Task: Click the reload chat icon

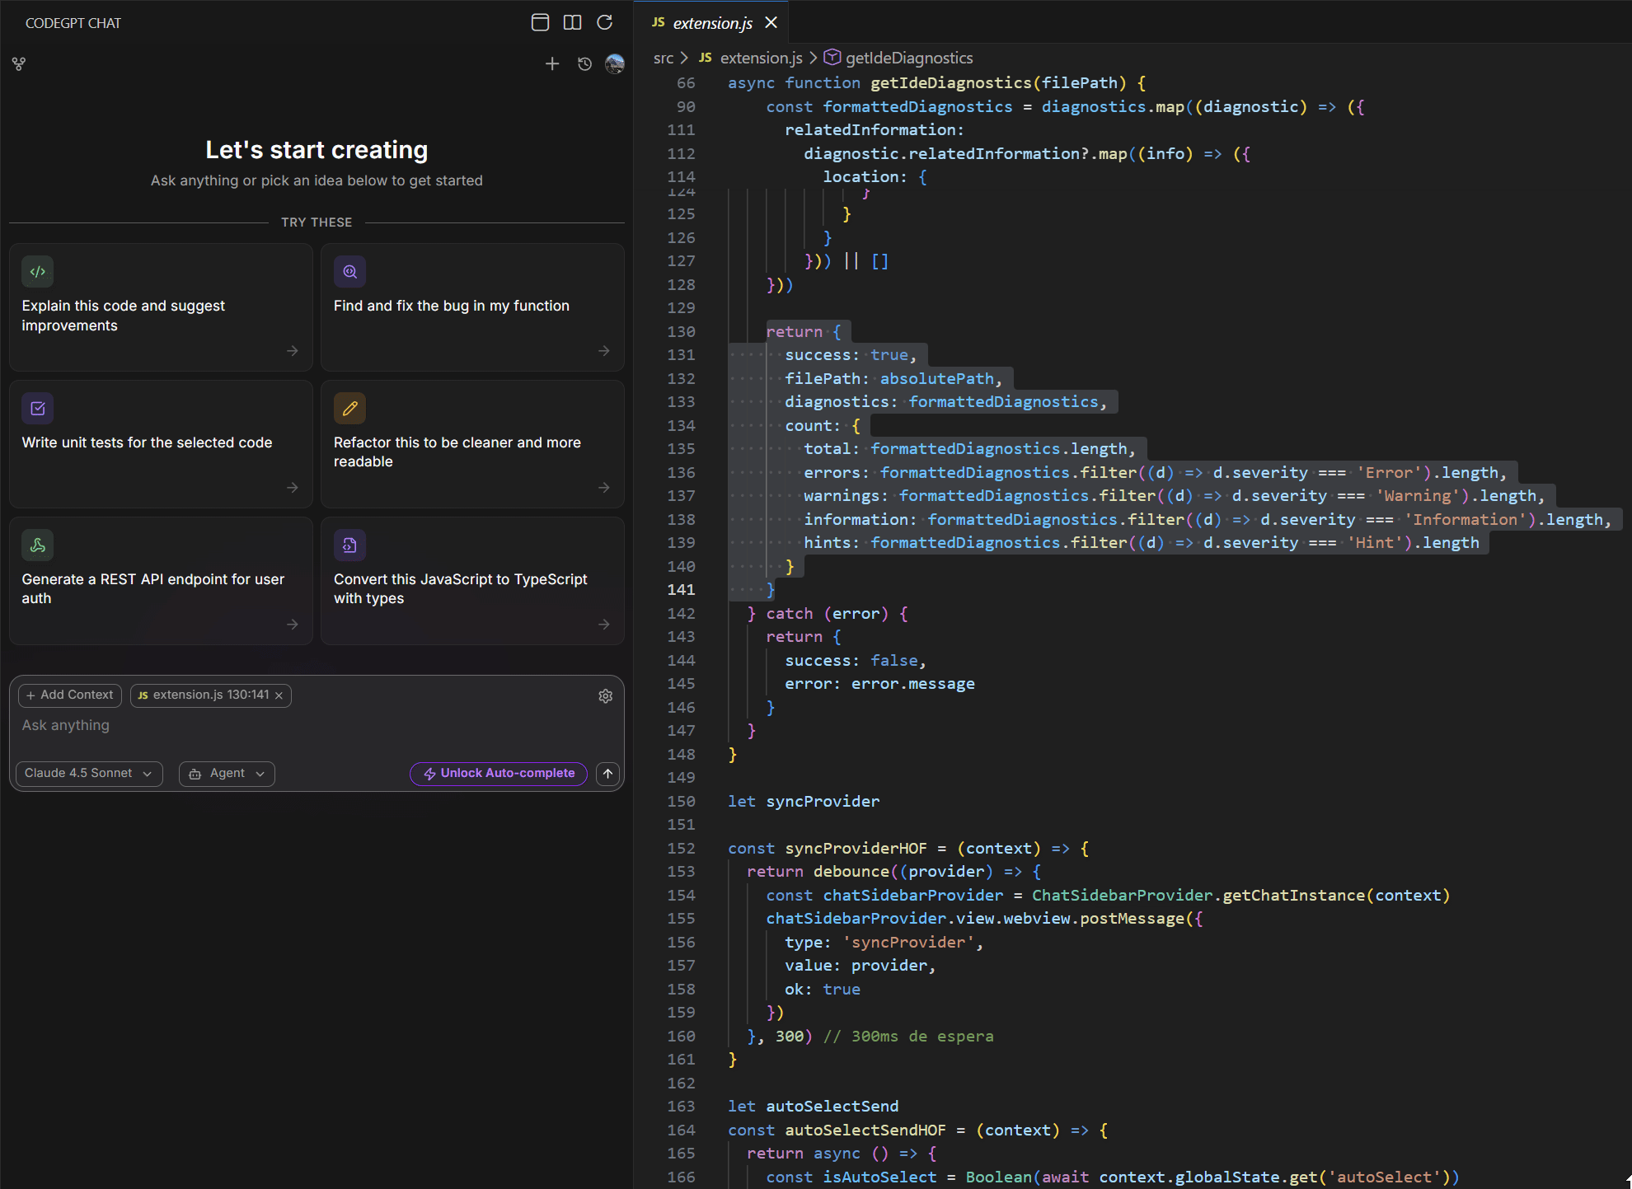Action: pyautogui.click(x=604, y=22)
